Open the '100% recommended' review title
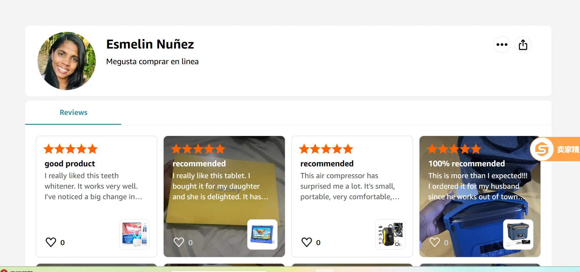Viewport: 580px width, 272px height. [x=466, y=164]
